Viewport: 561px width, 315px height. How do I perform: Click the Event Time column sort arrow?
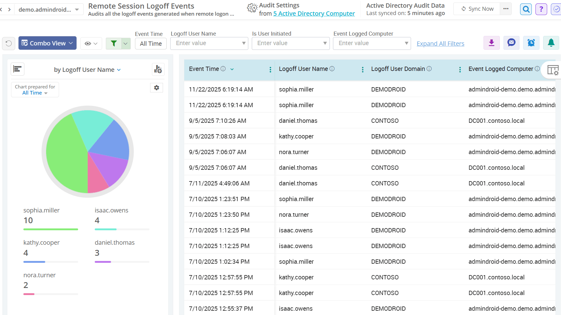point(232,69)
